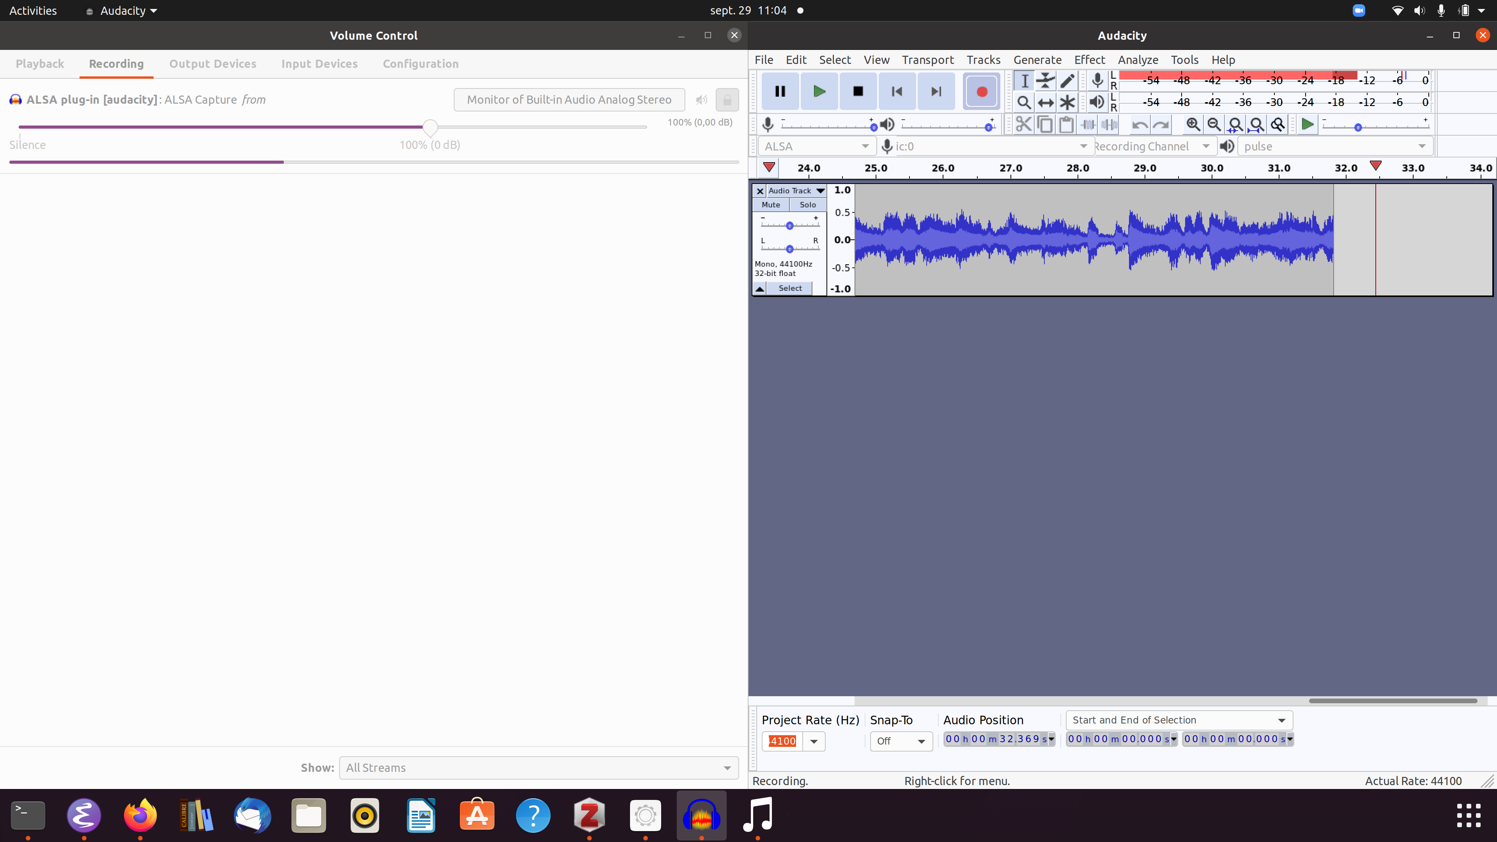Click the Fit Project to Width icon
The image size is (1497, 842).
pos(1256,124)
